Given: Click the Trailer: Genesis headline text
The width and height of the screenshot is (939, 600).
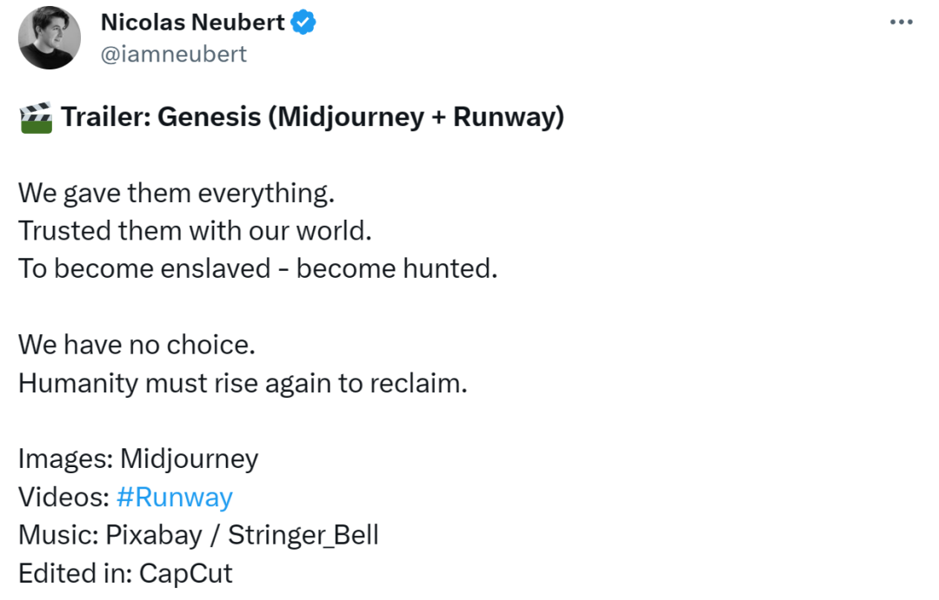Looking at the screenshot, I should click(313, 117).
